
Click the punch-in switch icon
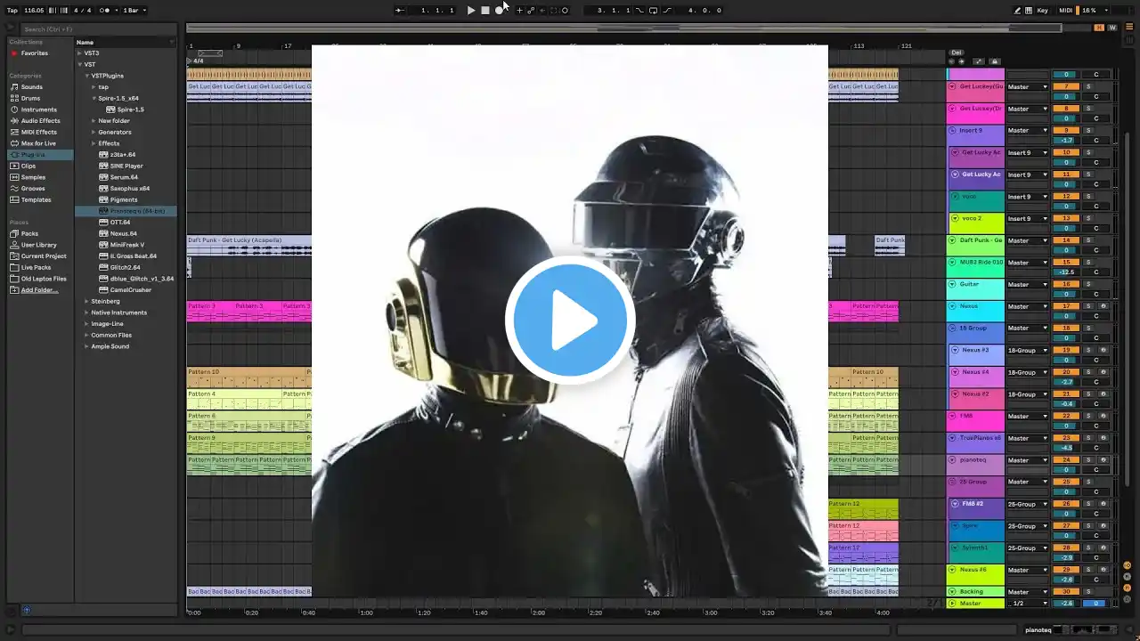639,11
